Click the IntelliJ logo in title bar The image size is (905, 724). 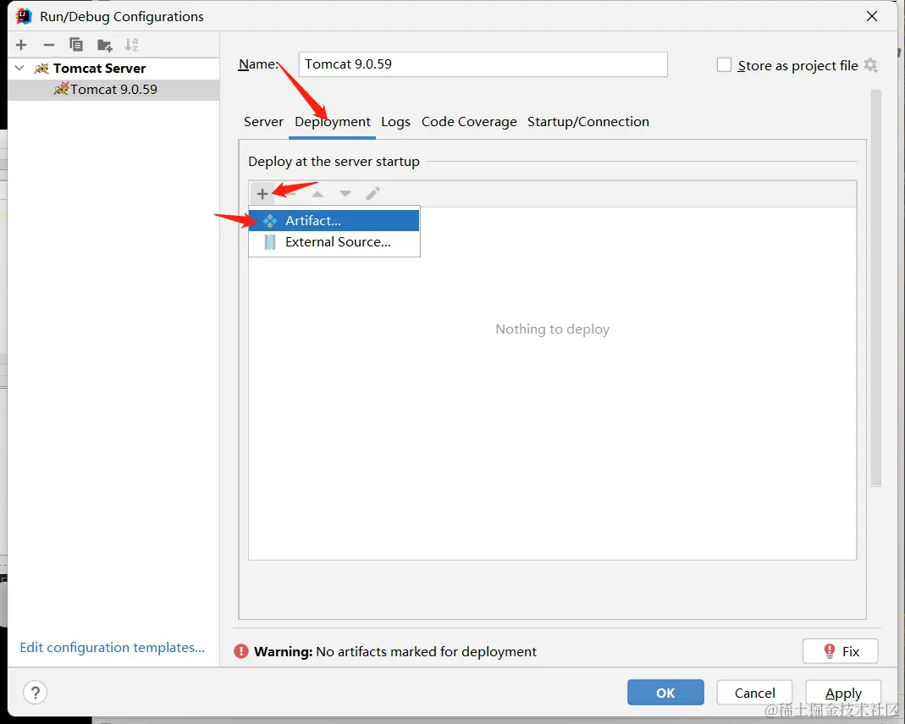click(x=24, y=16)
